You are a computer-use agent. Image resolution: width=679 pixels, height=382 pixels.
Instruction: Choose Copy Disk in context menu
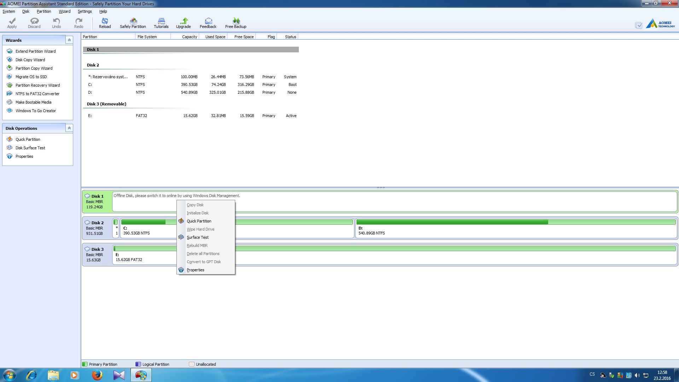[x=206, y=205]
